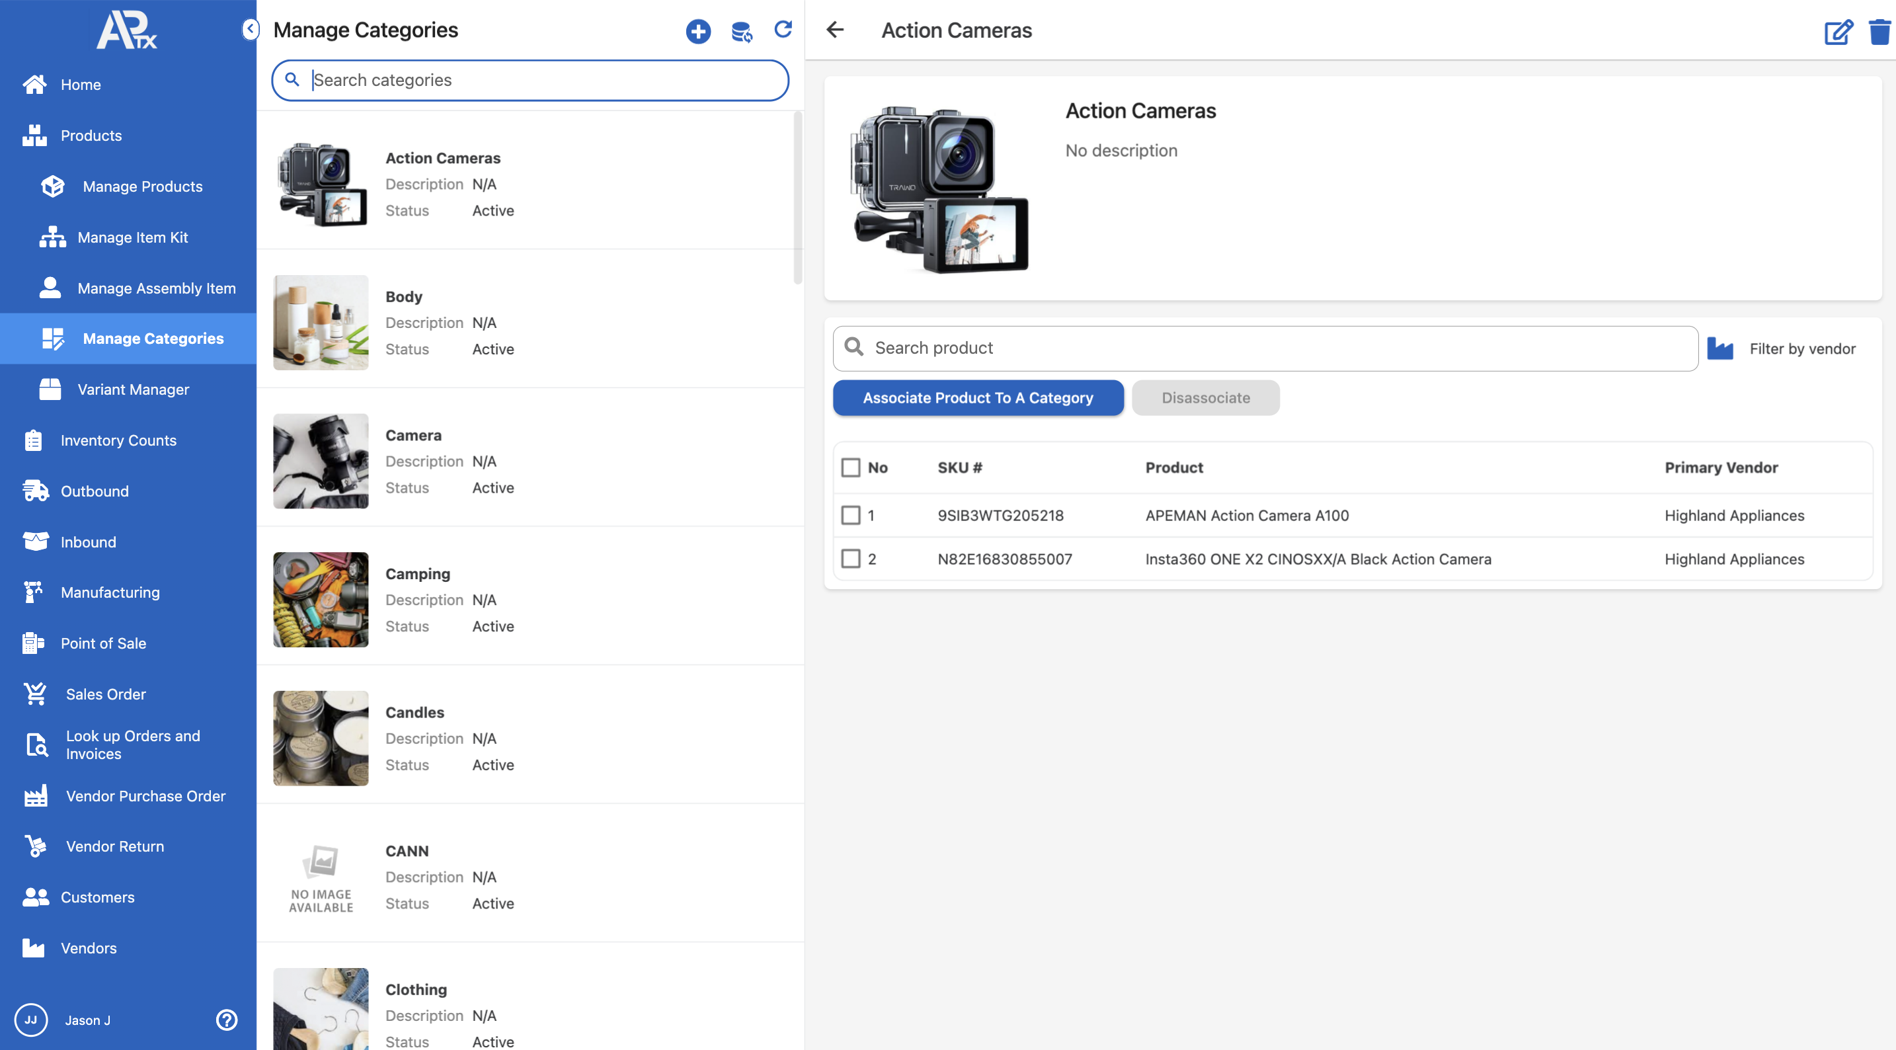Go back using the left arrow

coord(836,30)
